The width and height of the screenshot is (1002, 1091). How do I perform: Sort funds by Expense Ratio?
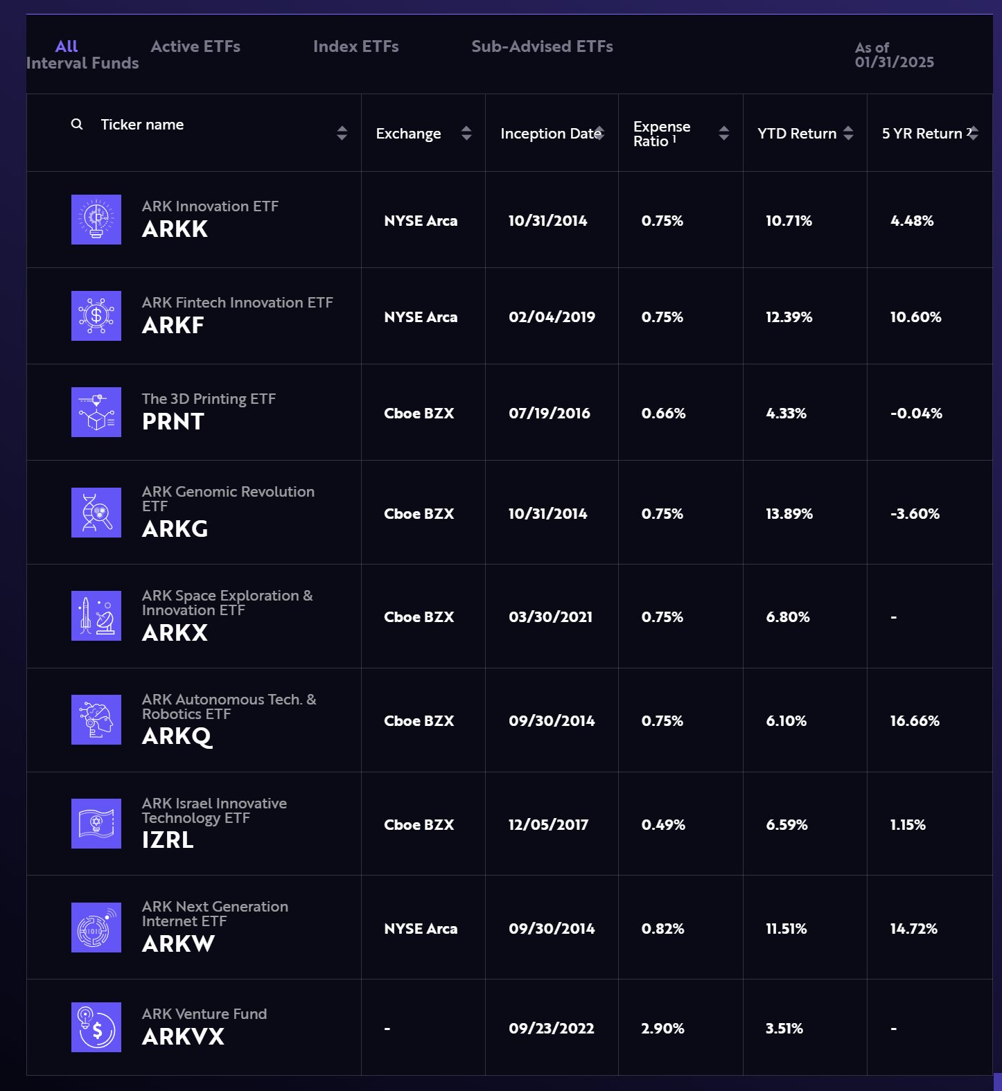pos(724,133)
